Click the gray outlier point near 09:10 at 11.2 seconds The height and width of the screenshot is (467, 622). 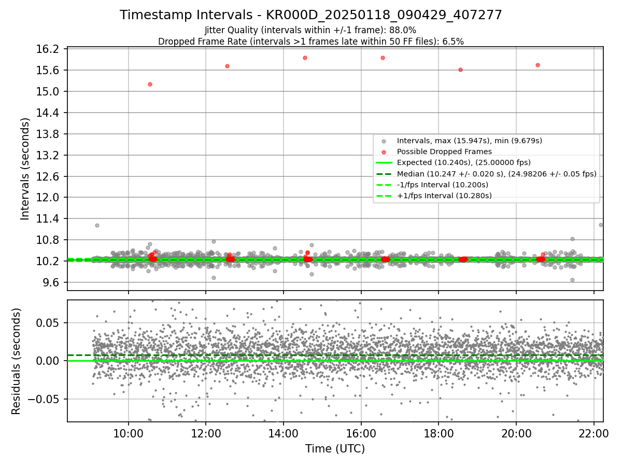[x=97, y=225]
